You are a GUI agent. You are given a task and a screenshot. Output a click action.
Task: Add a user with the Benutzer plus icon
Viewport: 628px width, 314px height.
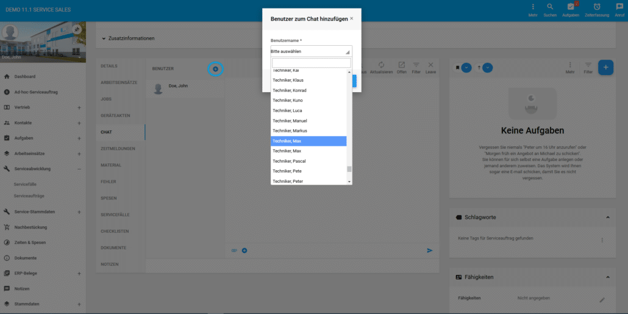(x=215, y=69)
